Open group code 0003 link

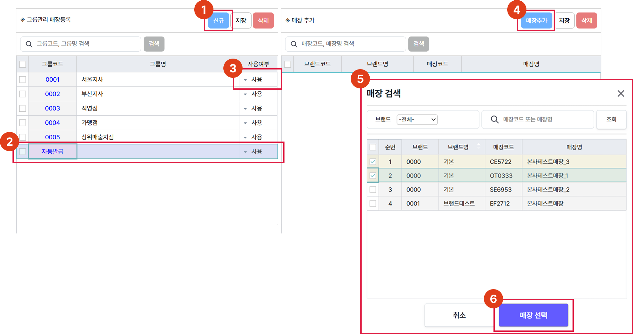coord(52,108)
